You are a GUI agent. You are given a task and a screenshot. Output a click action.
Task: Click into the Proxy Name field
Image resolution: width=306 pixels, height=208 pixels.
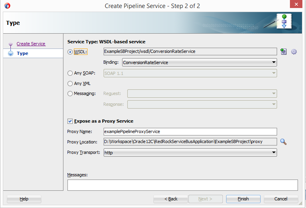click(x=190, y=132)
